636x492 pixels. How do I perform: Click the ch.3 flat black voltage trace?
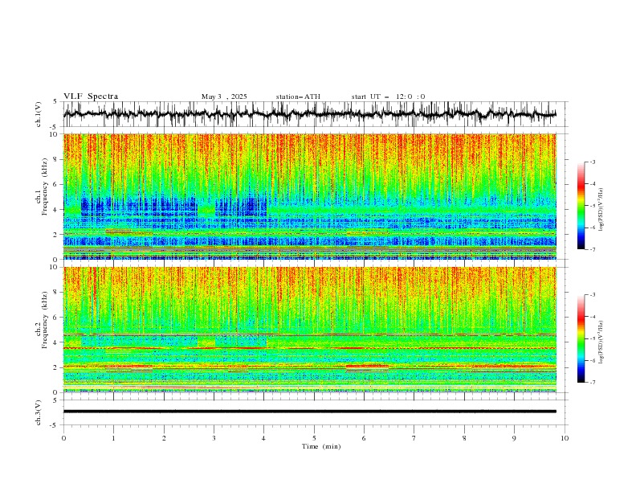tap(309, 412)
